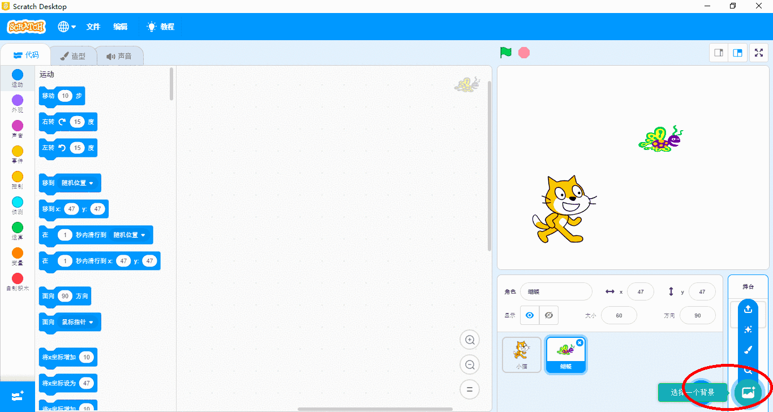
Task: Click the workspace vertical scrollbar
Action: 489,165
